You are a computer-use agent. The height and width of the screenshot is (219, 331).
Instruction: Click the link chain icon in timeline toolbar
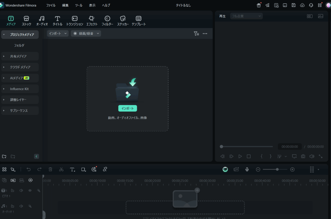coord(105,169)
